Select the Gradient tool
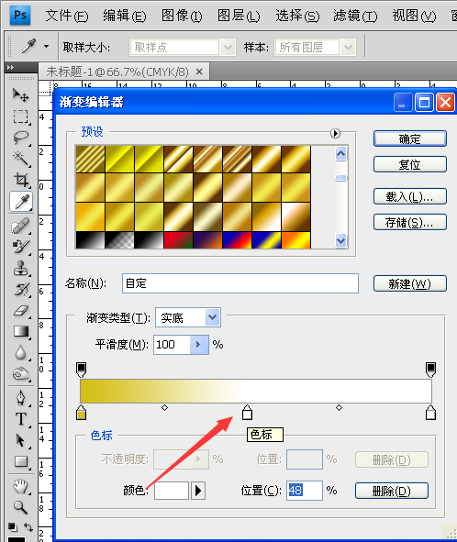The image size is (457, 542). pos(21,331)
